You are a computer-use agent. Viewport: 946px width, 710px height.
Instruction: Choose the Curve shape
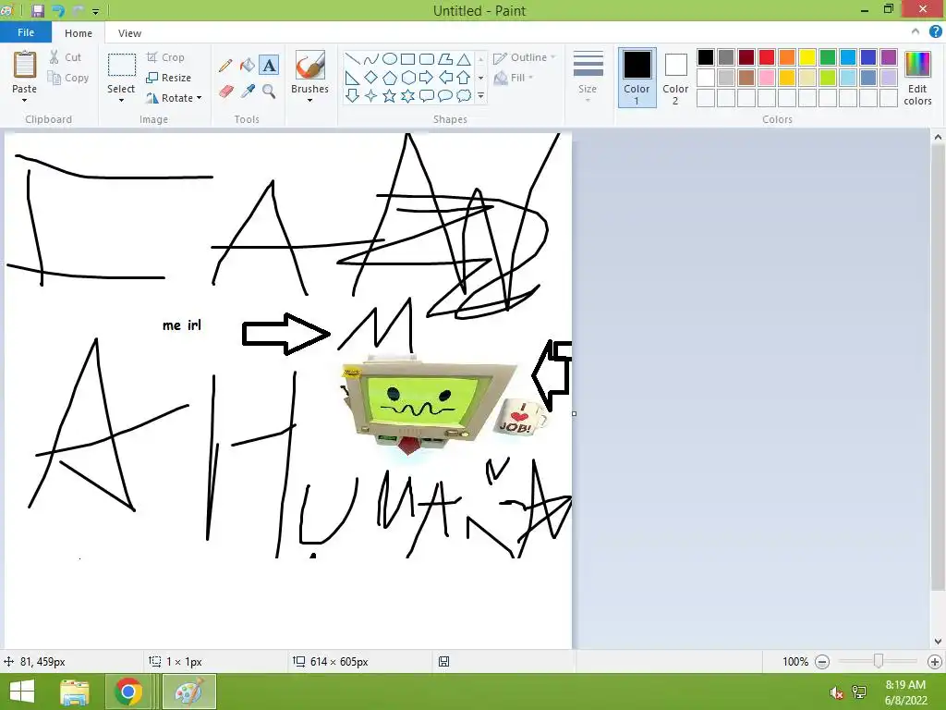coord(371,58)
